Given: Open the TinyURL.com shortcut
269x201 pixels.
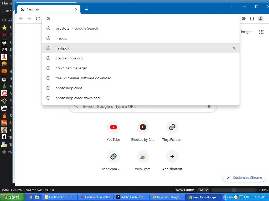Looking at the screenshot, I should click(x=172, y=131).
